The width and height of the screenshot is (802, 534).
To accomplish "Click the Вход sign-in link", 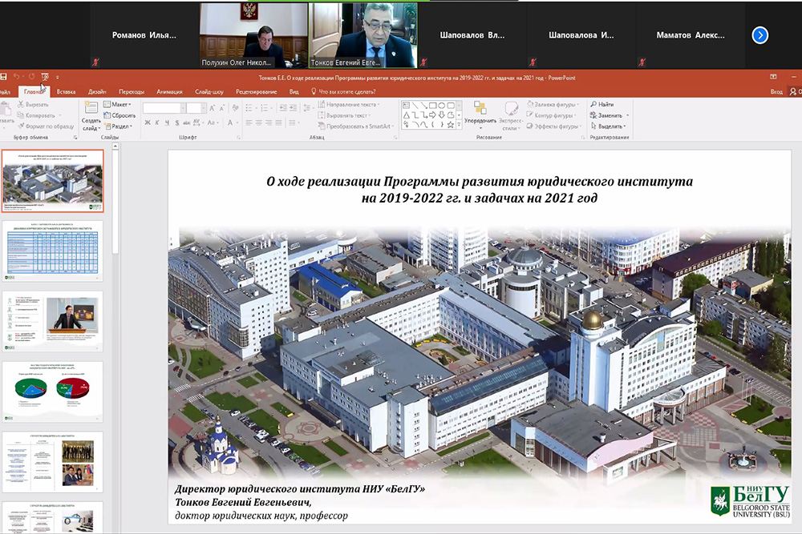I will [776, 91].
